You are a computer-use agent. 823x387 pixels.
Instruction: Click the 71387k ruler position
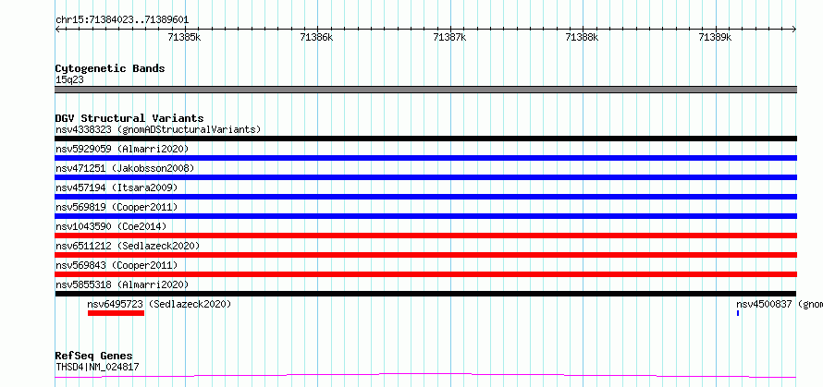449,37
